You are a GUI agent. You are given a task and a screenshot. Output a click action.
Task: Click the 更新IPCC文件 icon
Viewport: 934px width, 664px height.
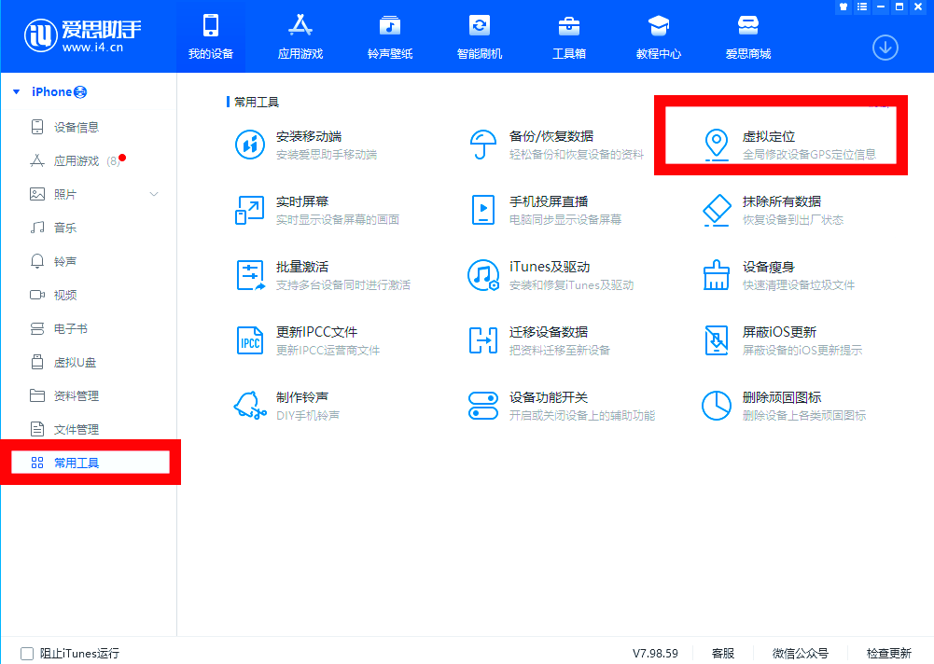tap(250, 340)
